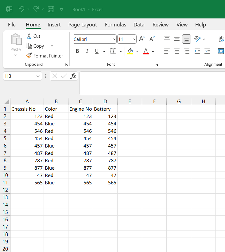Toggle Italic formatting
This screenshot has height=252, width=225.
click(87, 51)
